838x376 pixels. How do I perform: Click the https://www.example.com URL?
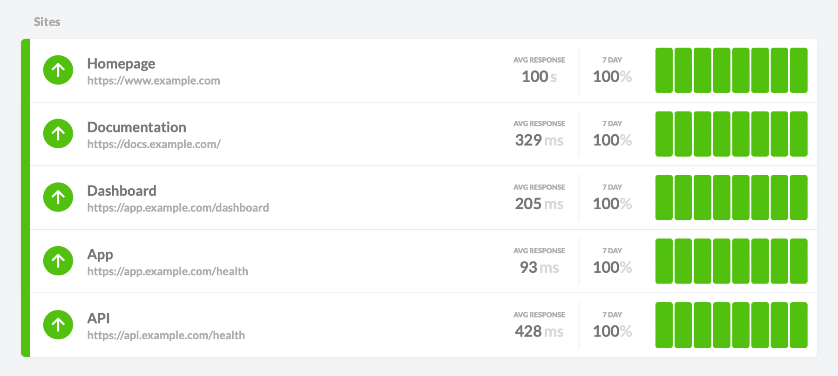coord(153,80)
